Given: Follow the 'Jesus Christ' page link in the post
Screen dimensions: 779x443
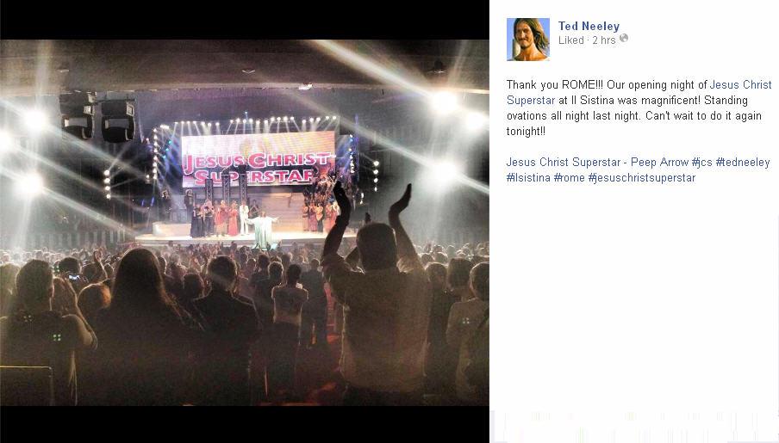Looking at the screenshot, I should pos(740,84).
